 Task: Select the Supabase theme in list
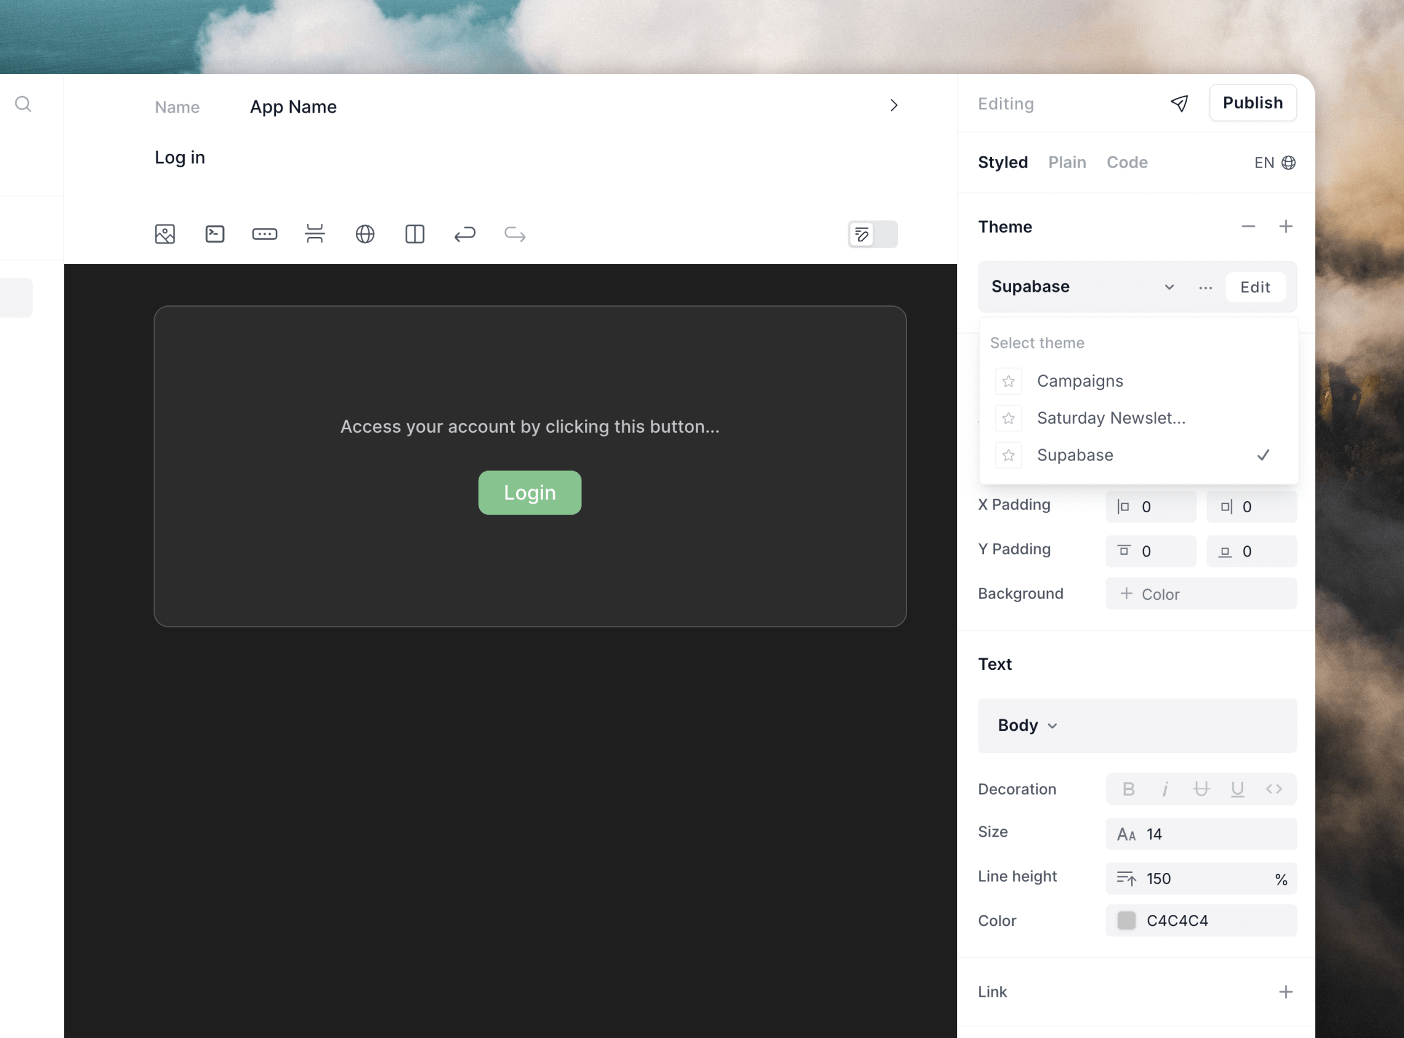coord(1139,456)
